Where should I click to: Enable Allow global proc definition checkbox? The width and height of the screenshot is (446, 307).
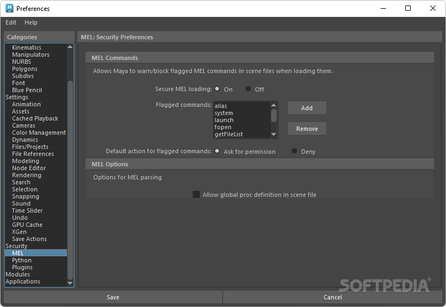tap(196, 195)
